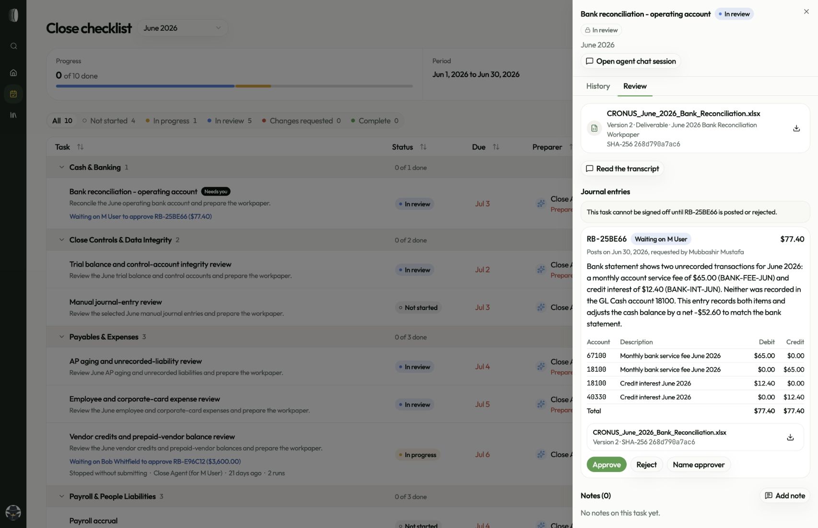
Task: Click the agent sparkle icon on Bank reconciliation row
Action: pyautogui.click(x=541, y=204)
